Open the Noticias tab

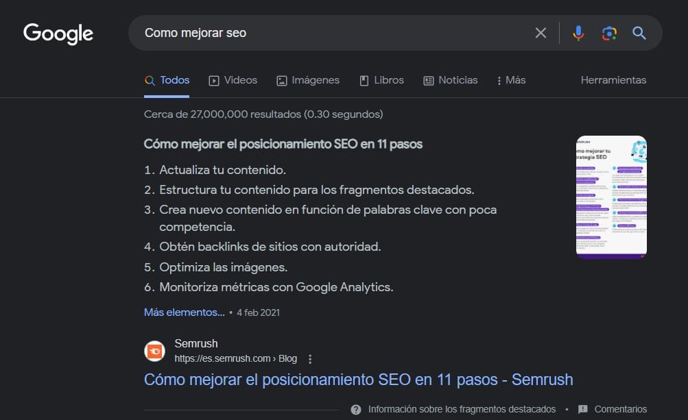click(450, 80)
